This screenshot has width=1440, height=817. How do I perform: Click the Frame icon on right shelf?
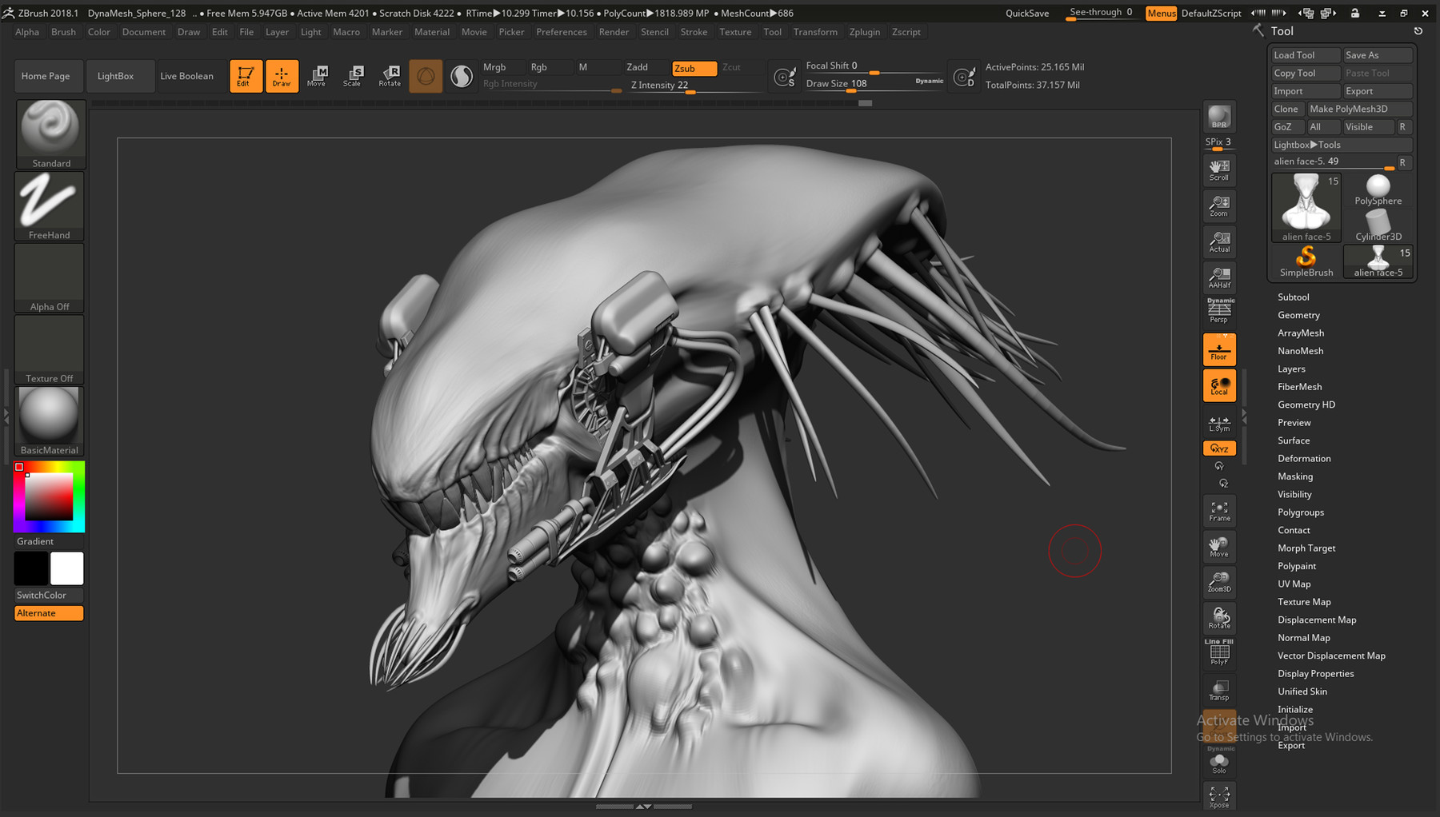click(1218, 510)
